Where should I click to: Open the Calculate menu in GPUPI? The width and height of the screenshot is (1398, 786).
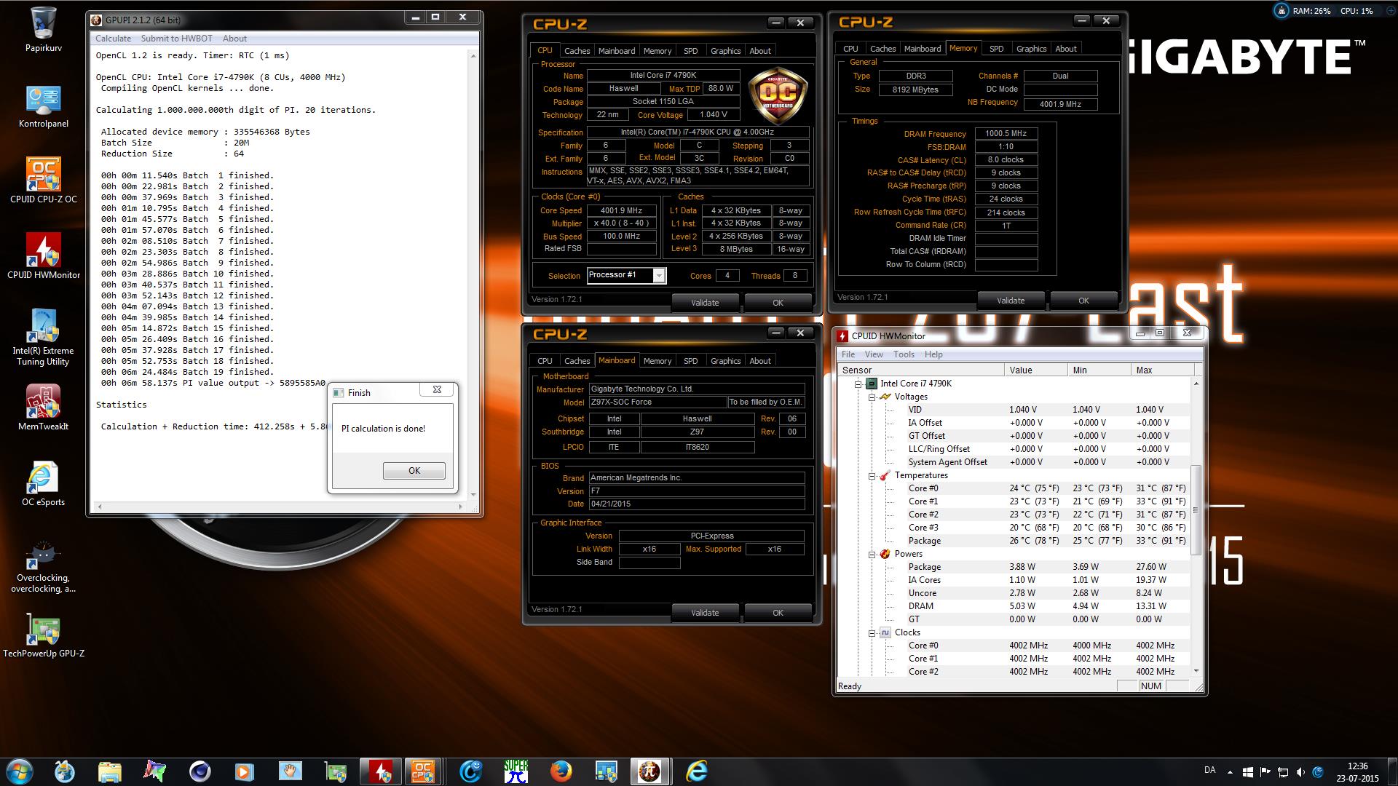tap(113, 39)
